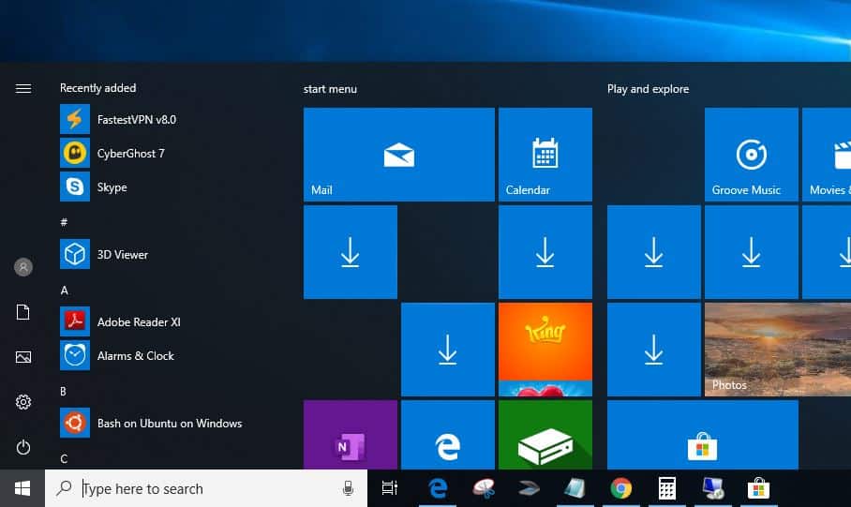This screenshot has height=507, width=851.
Task: Open Pictures from Start sidebar
Action: tap(23, 357)
